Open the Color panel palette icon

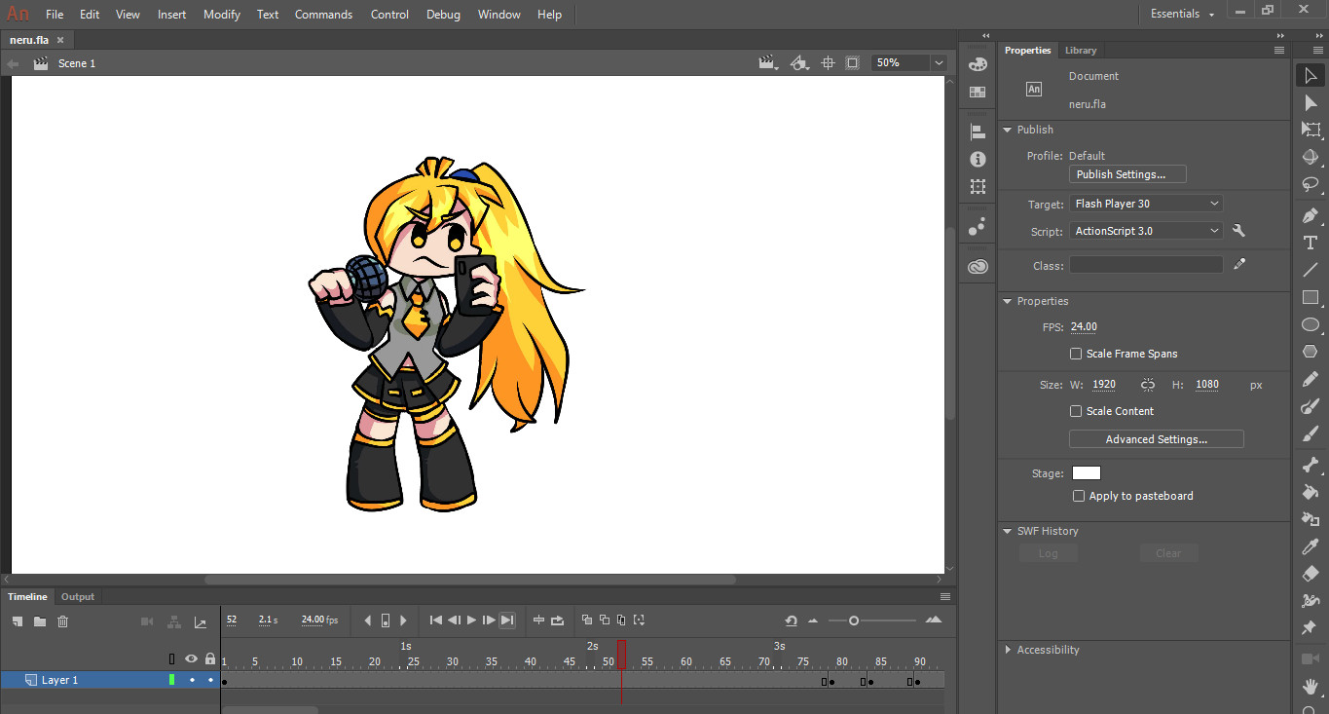(978, 64)
